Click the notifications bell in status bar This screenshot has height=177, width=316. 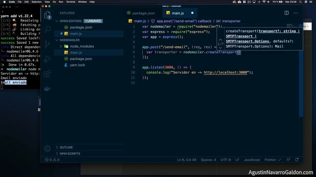[297, 160]
